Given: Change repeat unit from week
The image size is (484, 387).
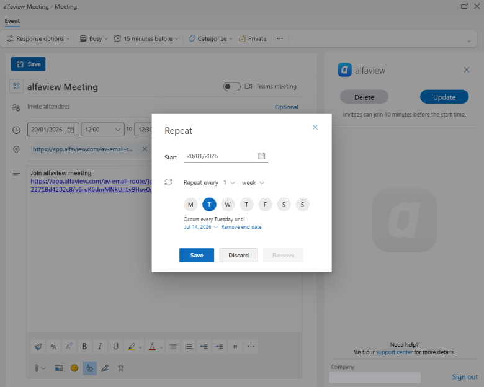Looking at the screenshot, I should [x=253, y=183].
